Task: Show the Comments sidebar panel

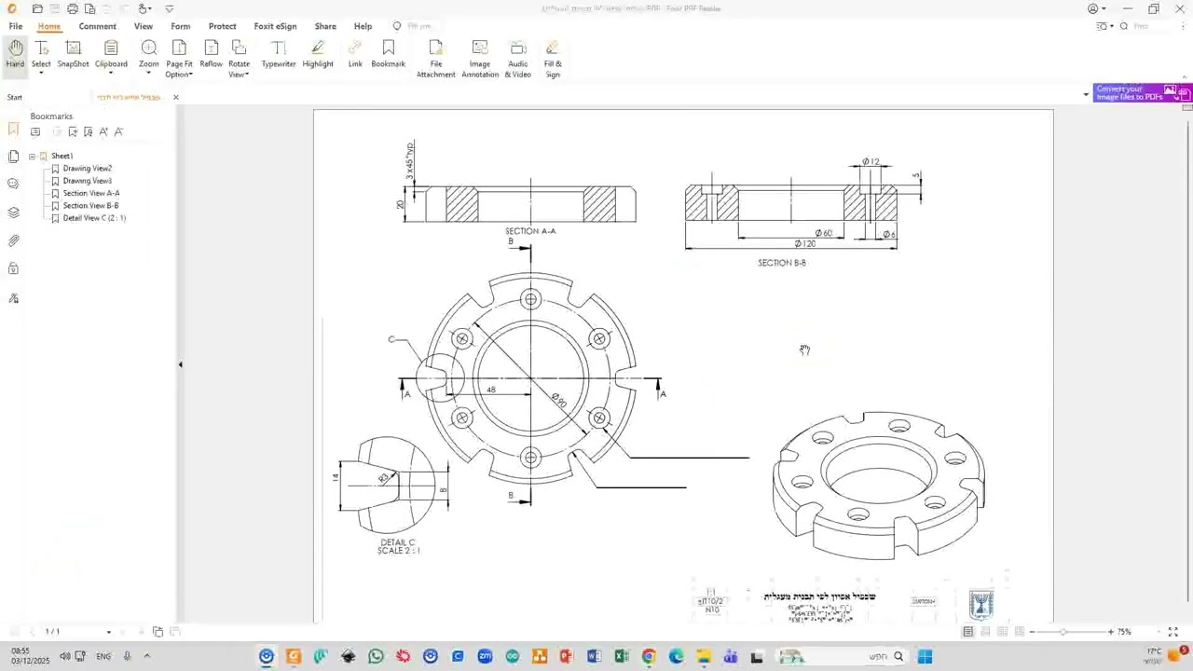Action: tap(13, 184)
